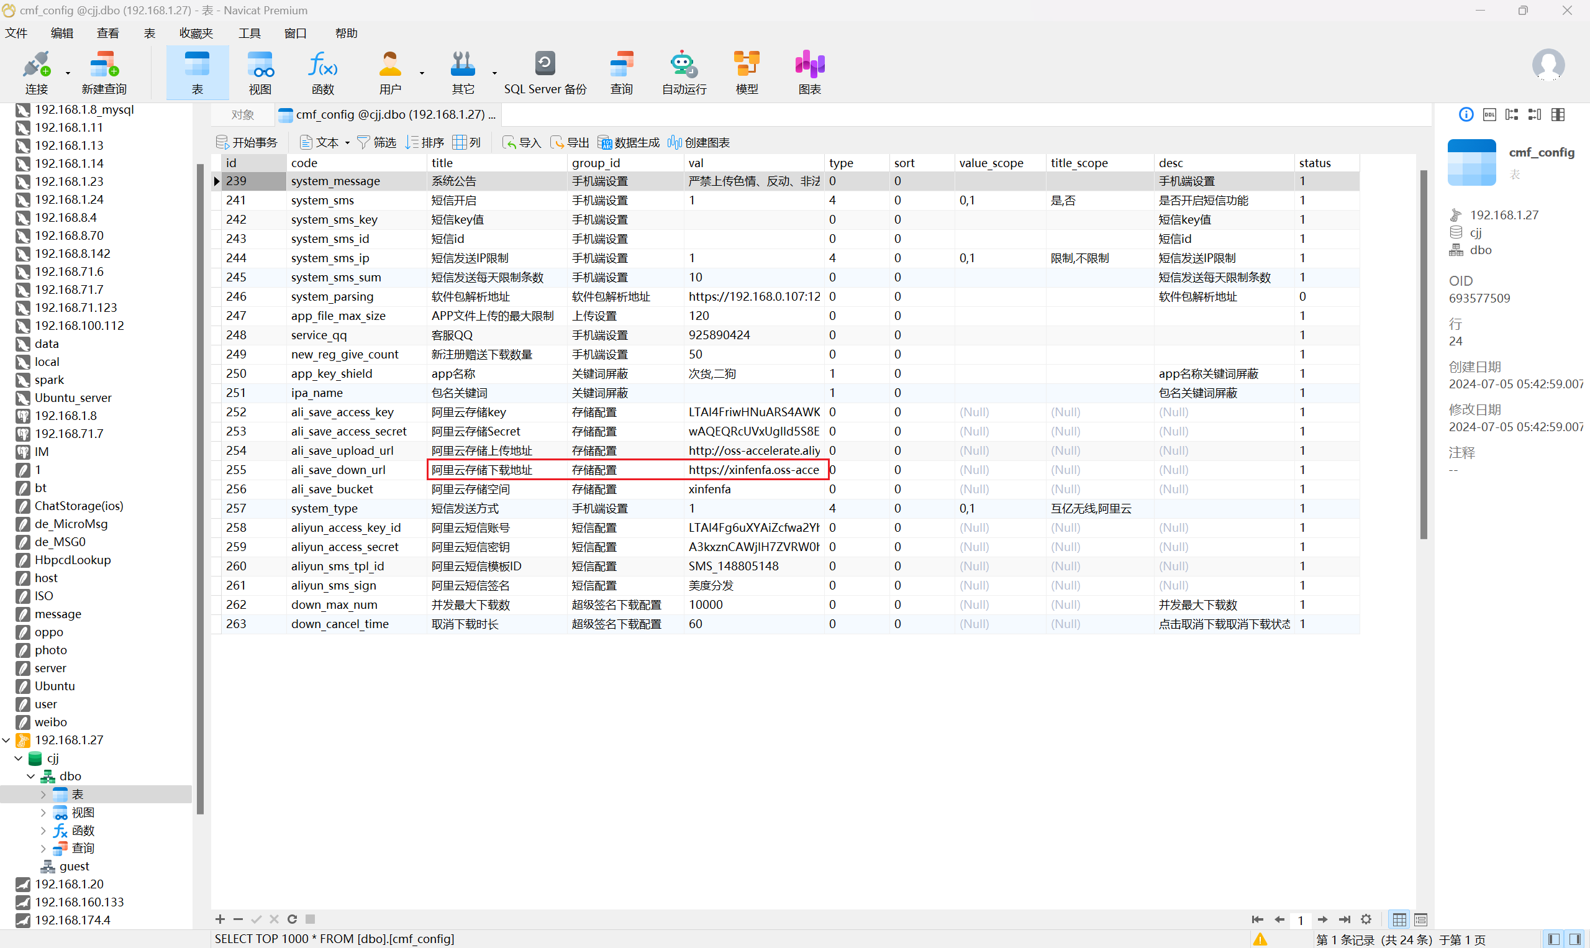The height and width of the screenshot is (948, 1590).
Task: Open grid settings gear icon
Action: point(1366,919)
